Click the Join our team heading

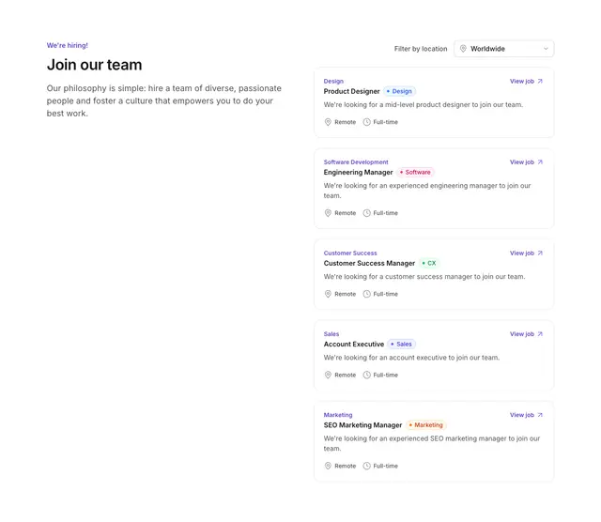94,65
